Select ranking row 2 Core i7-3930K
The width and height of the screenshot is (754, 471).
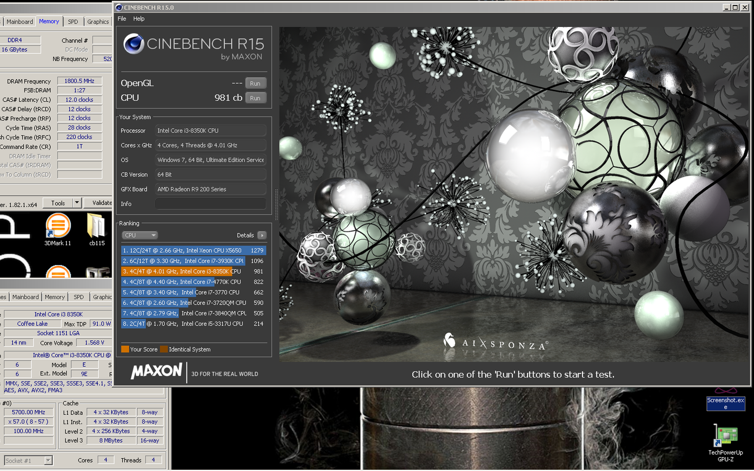click(x=193, y=261)
